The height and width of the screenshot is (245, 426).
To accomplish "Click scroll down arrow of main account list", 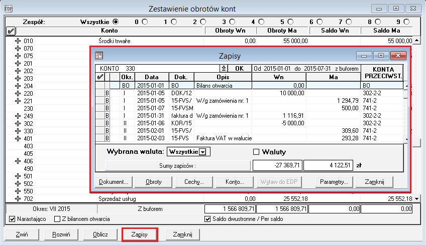I will click(417, 199).
